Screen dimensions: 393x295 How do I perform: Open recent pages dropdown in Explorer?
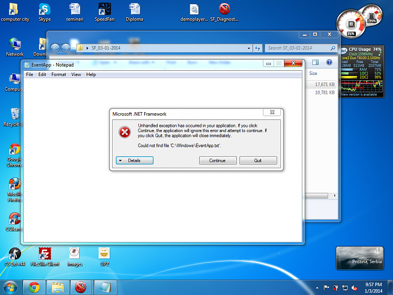tap(73, 48)
